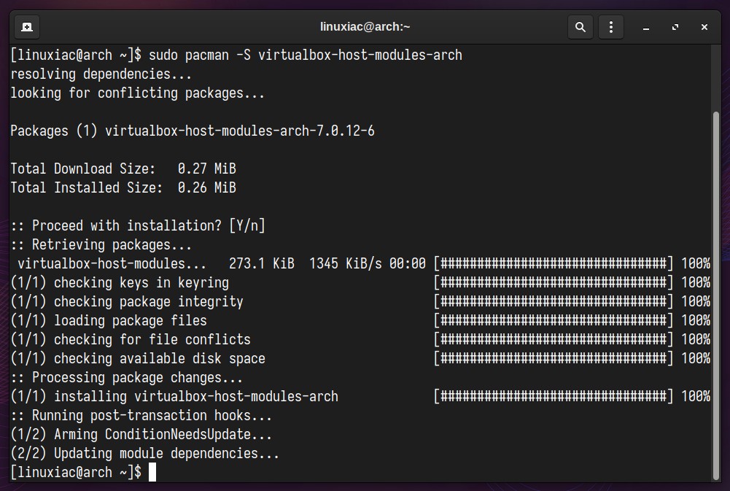Viewport: 730px width, 491px height.
Task: Click the linuxiac@arch:~ window title
Action: pyautogui.click(x=365, y=26)
